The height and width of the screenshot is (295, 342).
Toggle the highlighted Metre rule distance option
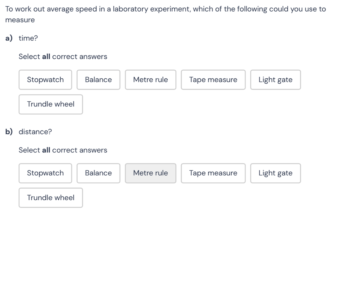[x=150, y=173]
